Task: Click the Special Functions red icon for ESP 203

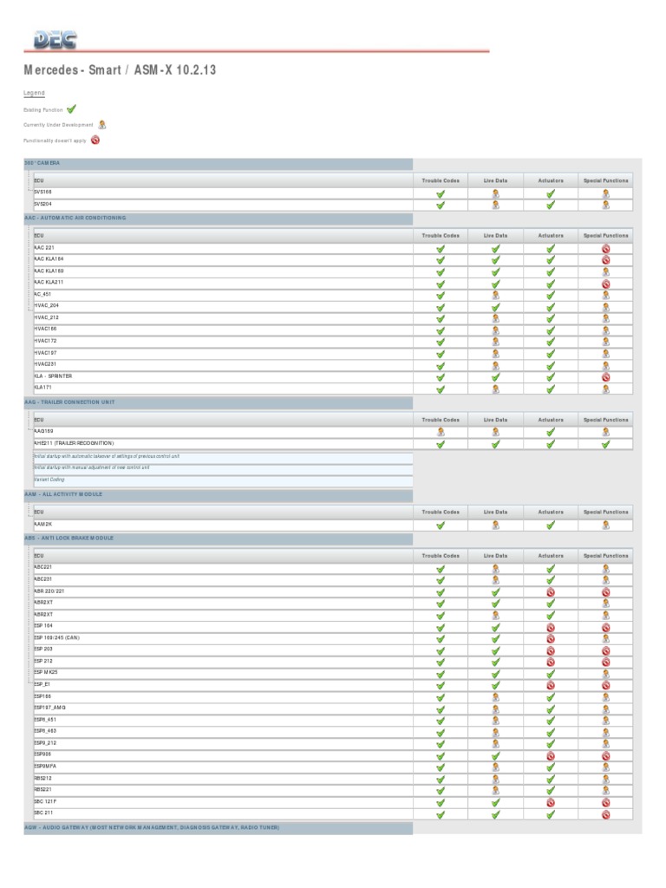Action: tap(606, 650)
